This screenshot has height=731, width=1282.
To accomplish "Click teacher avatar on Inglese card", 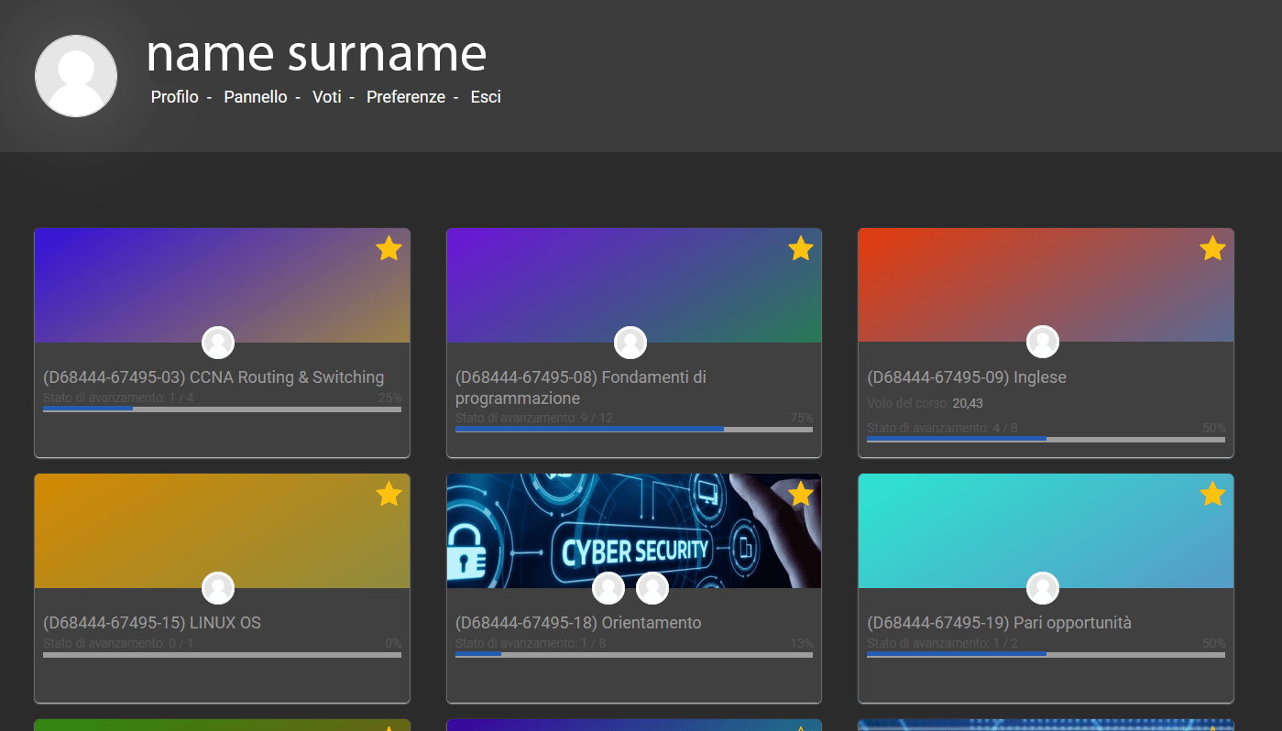I will coord(1043,343).
